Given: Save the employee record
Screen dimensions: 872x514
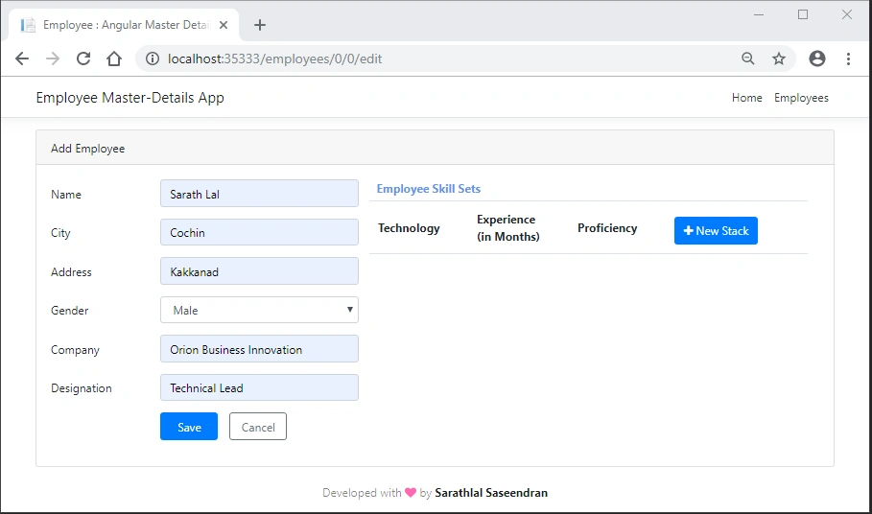Looking at the screenshot, I should 189,426.
